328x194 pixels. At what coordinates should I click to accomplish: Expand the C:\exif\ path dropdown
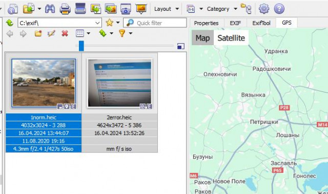click(97, 23)
